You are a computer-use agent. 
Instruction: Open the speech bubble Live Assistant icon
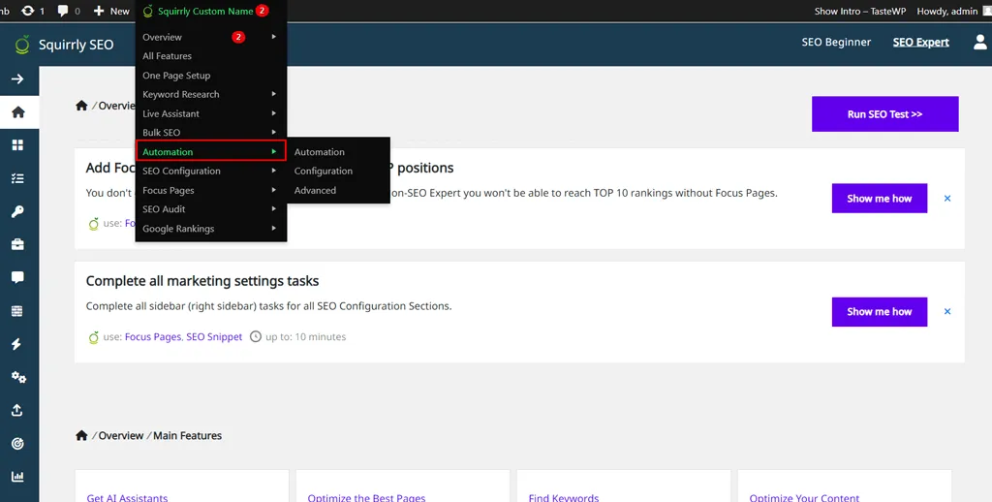(17, 277)
